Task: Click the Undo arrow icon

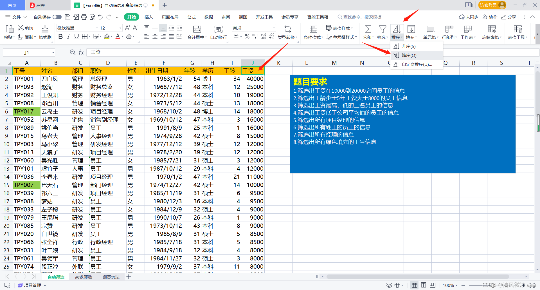Action: 100,17
